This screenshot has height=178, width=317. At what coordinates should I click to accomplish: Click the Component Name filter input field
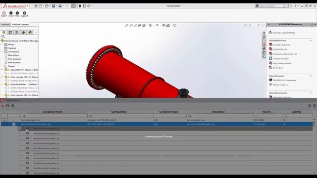(x=54, y=116)
